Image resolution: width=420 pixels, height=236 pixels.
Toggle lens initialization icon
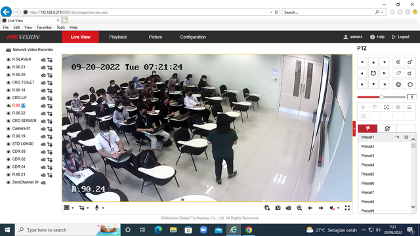398,108
